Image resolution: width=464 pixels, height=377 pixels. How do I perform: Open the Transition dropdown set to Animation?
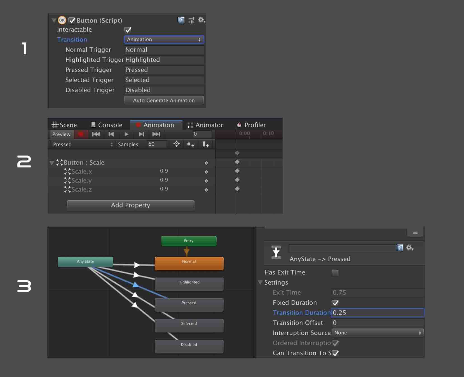[164, 39]
